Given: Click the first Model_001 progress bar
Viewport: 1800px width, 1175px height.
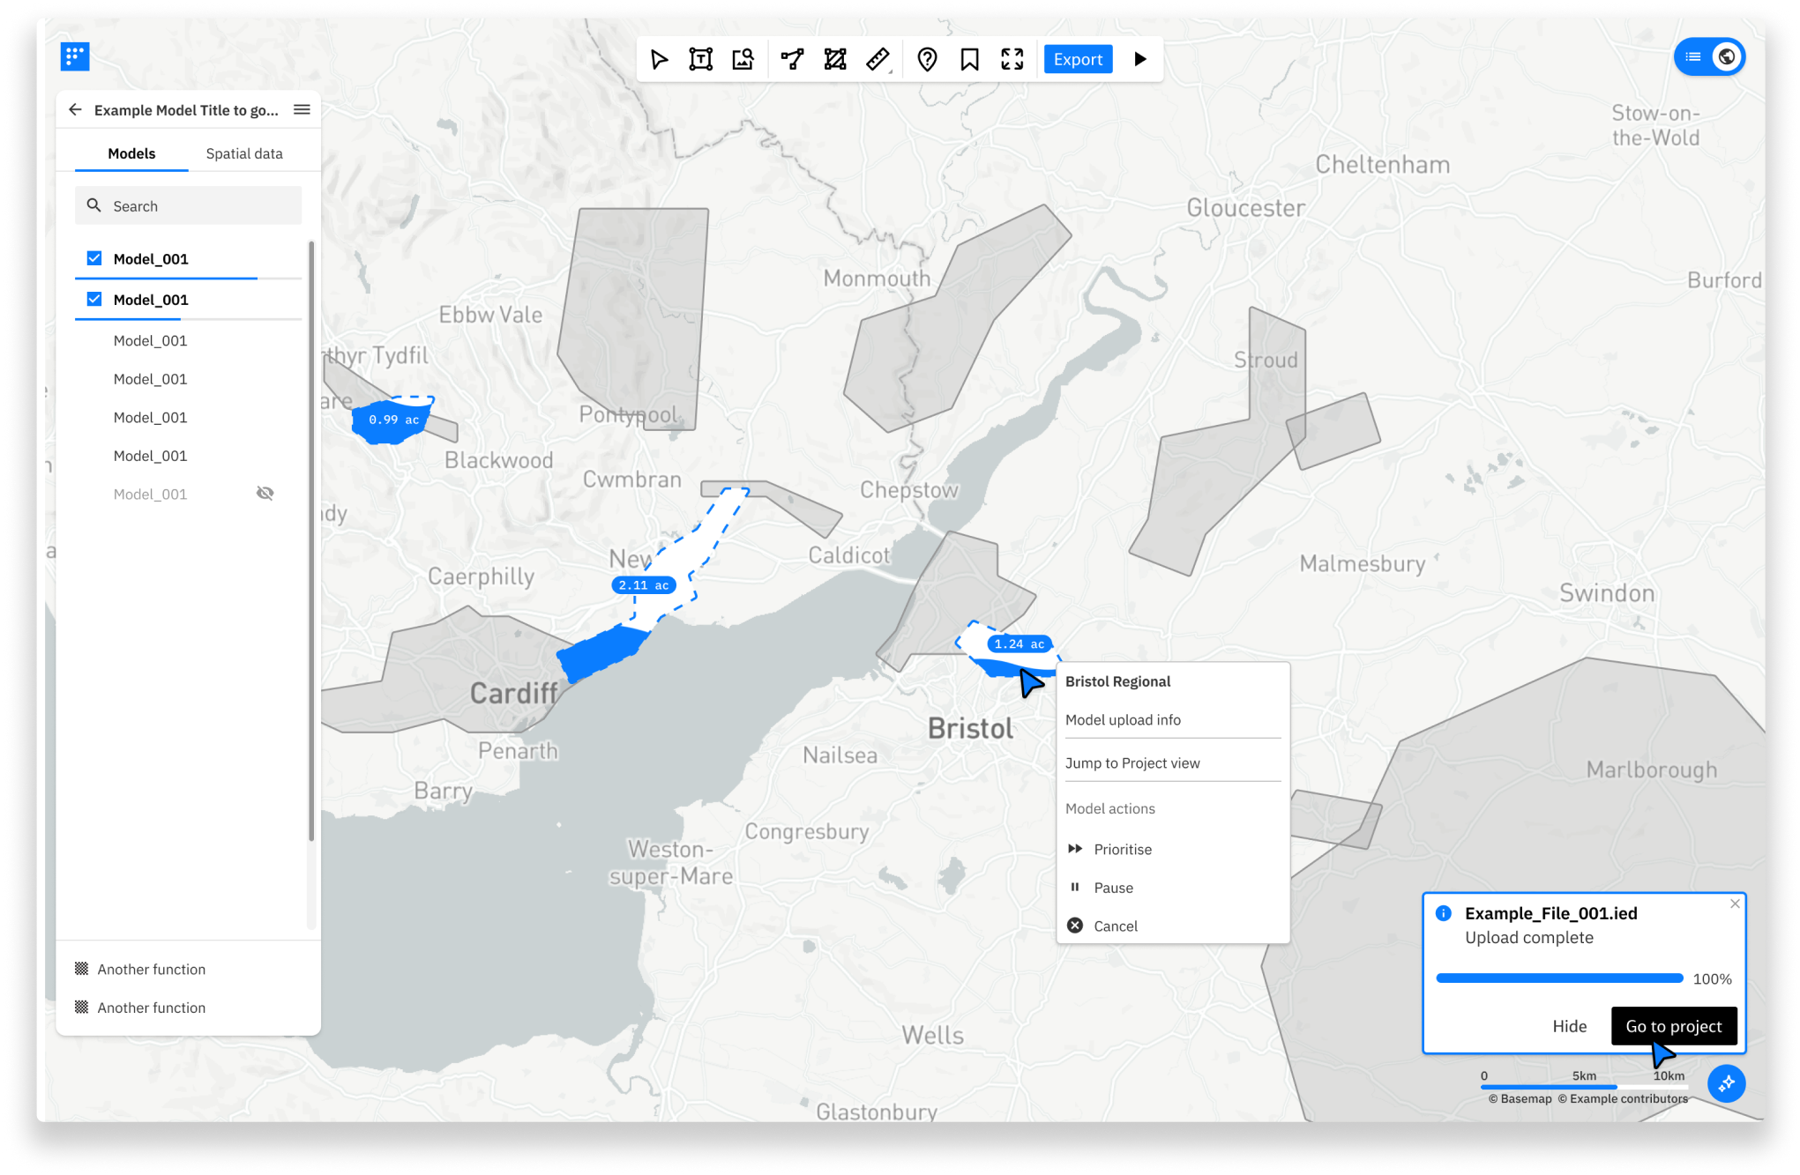Looking at the screenshot, I should [x=188, y=279].
